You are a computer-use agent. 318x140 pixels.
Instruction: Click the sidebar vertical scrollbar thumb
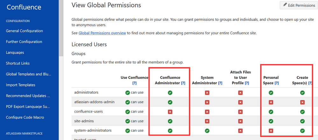point(61,28)
